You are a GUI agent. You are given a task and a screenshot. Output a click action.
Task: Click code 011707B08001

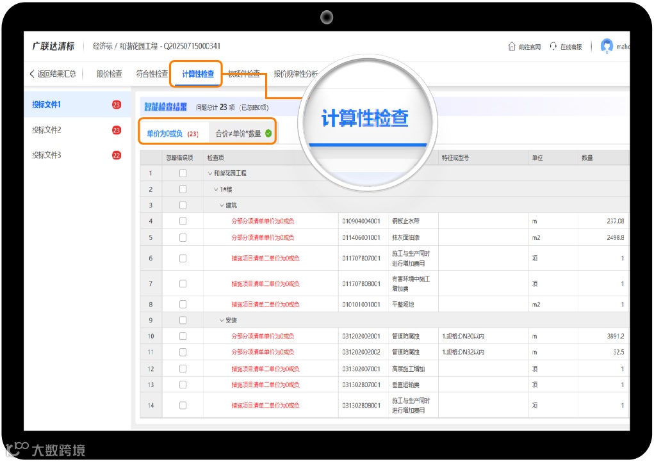click(x=361, y=283)
